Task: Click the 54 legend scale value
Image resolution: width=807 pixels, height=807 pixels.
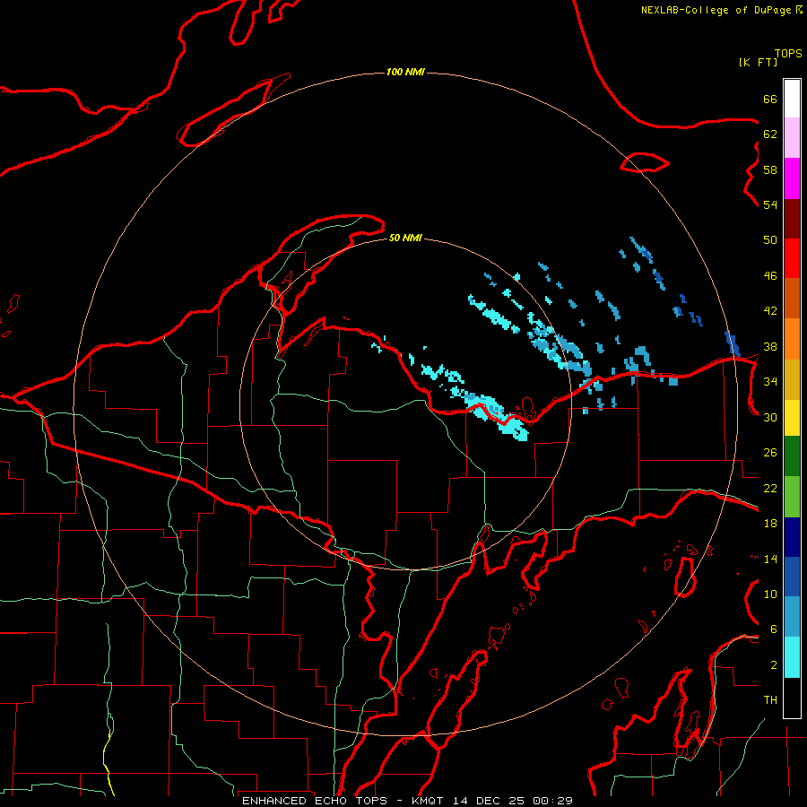Action: click(770, 204)
